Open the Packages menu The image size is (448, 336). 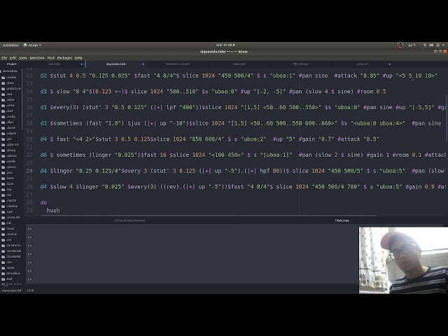[64, 57]
